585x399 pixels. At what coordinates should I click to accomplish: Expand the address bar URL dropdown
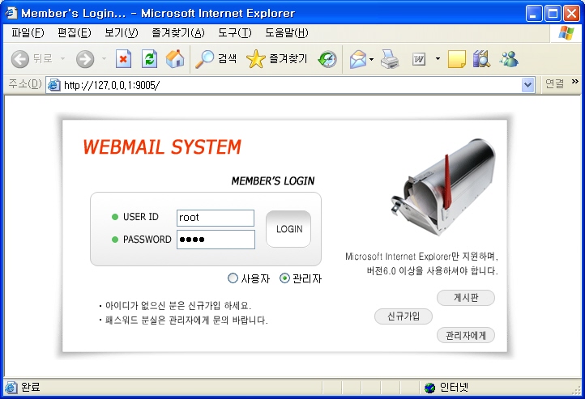(x=528, y=84)
